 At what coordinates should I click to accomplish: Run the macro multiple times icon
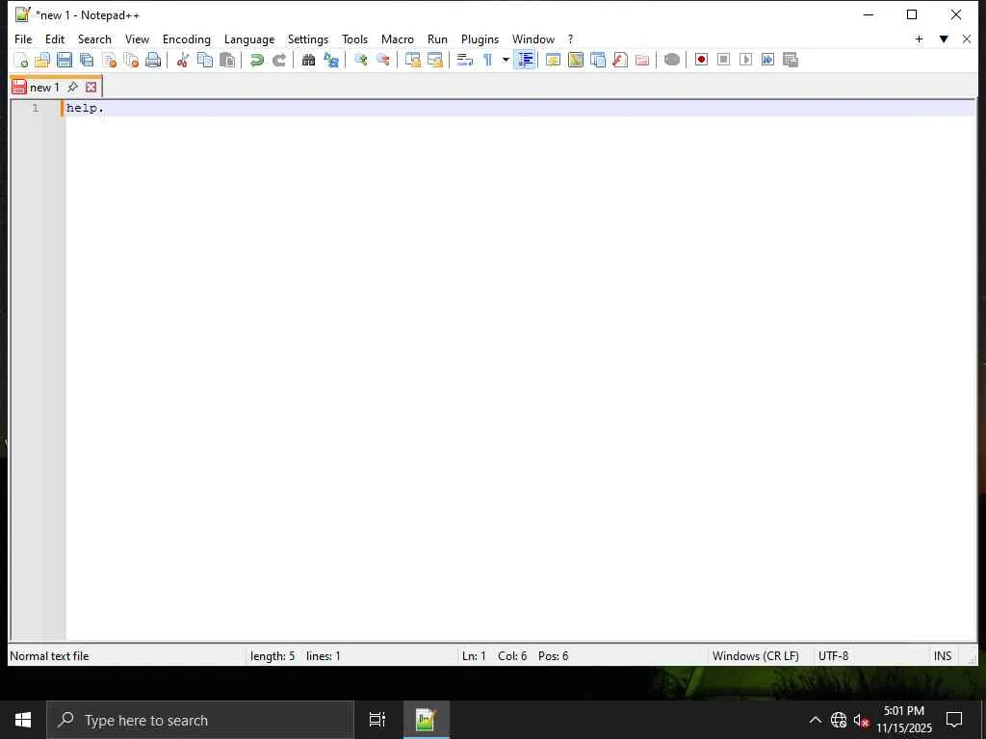767,60
